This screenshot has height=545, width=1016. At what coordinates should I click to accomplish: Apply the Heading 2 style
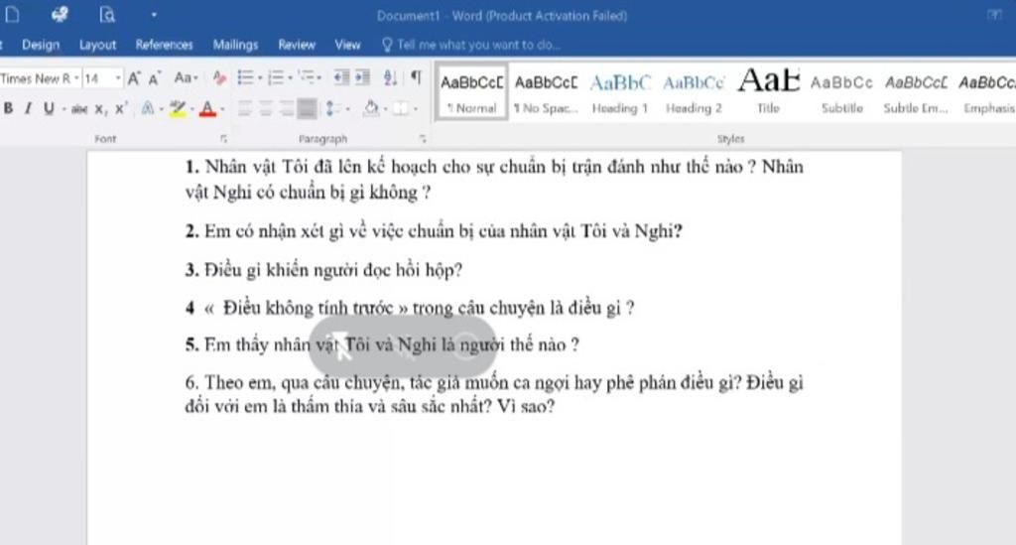point(694,92)
